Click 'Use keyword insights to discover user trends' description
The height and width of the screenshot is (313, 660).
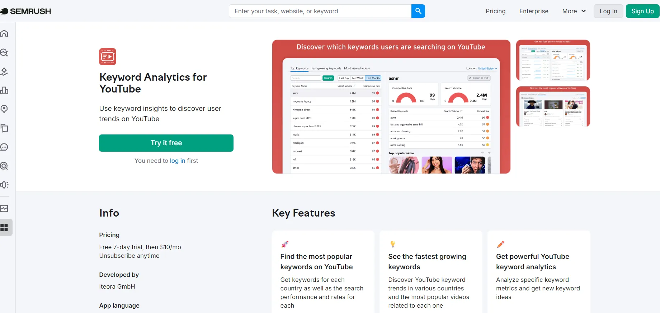(x=160, y=114)
